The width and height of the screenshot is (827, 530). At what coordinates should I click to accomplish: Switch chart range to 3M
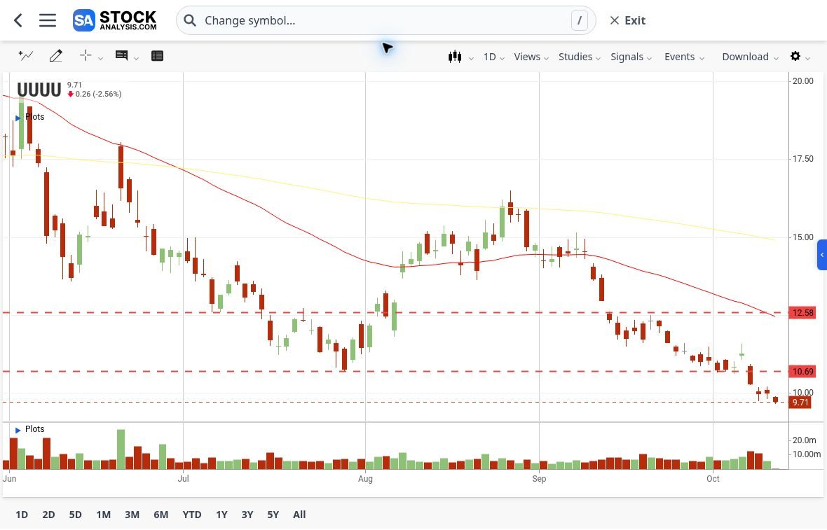(132, 515)
